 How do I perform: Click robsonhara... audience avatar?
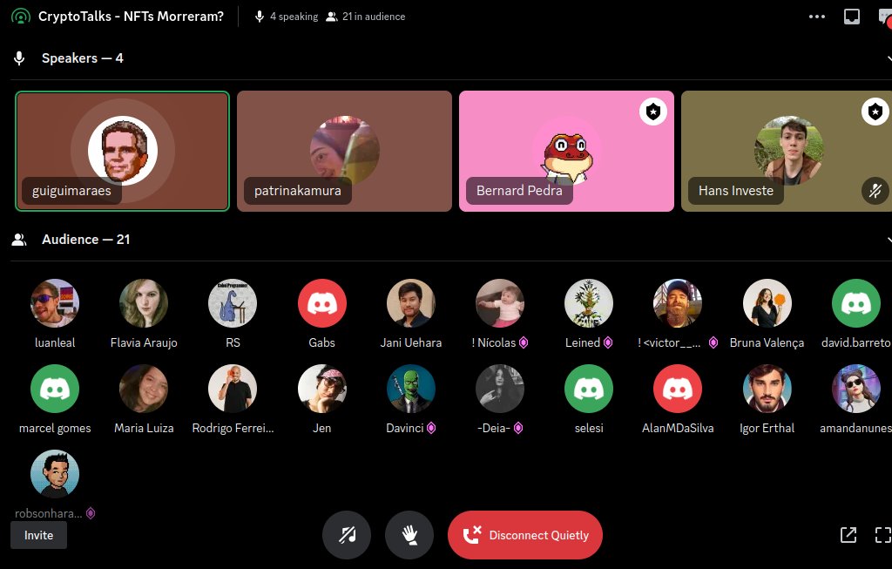click(55, 474)
